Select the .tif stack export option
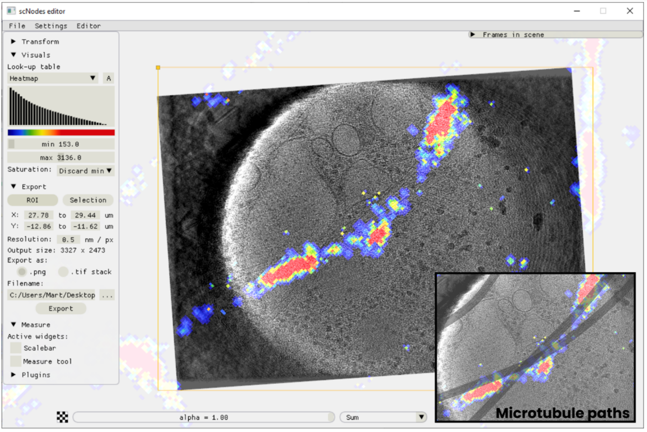The width and height of the screenshot is (647, 432). (x=63, y=271)
